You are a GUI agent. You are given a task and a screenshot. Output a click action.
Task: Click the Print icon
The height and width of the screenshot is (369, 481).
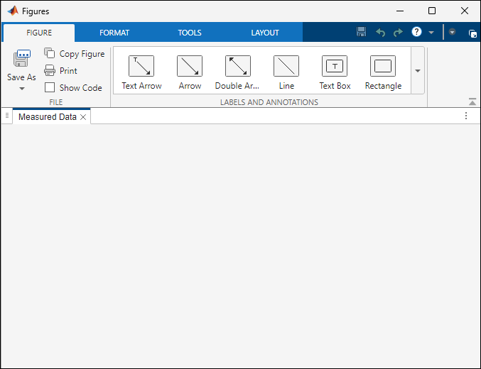point(50,70)
